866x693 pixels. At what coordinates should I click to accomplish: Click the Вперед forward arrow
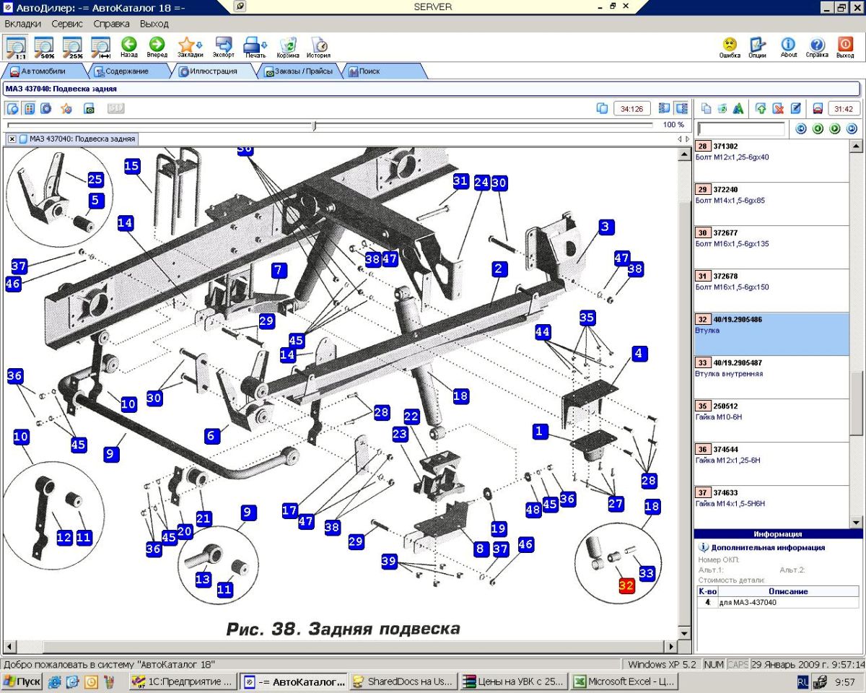[157, 45]
